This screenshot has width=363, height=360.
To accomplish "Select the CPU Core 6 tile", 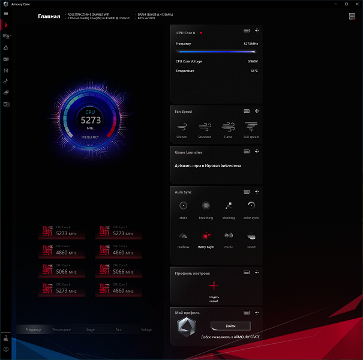I will tap(62, 289).
